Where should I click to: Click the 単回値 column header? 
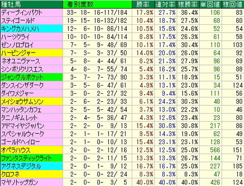coord(210,5)
